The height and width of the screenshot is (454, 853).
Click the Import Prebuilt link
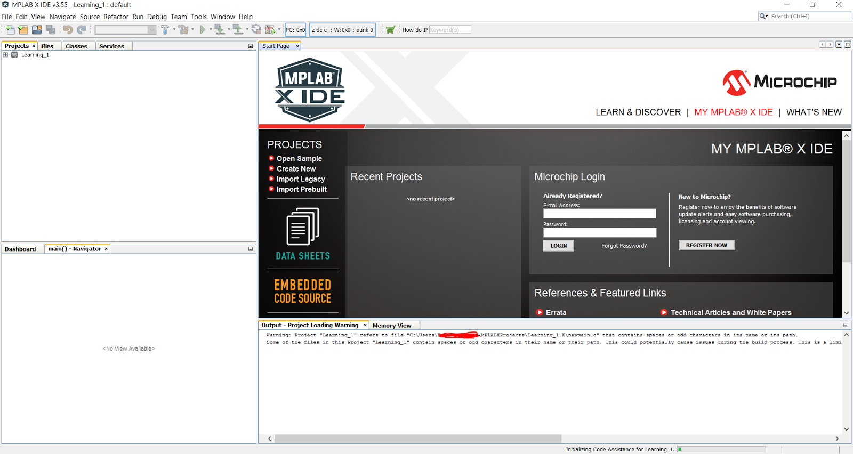(301, 189)
